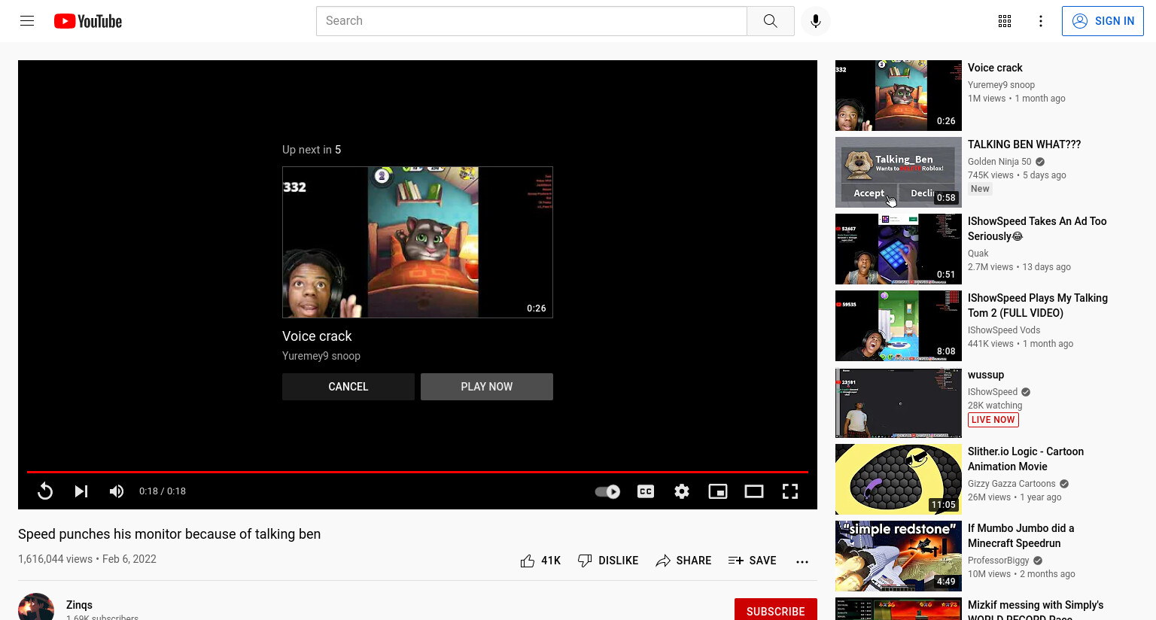Viewport: 1156px width, 620px height.
Task: Open IShowSpeed Plays My Talking Tom 2 title
Action: coord(1038,305)
